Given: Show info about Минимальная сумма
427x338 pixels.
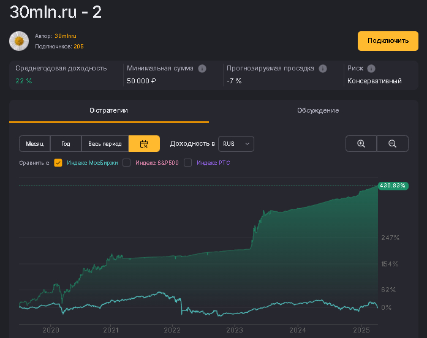Looking at the screenshot, I should pos(202,69).
